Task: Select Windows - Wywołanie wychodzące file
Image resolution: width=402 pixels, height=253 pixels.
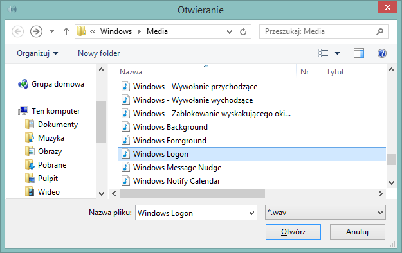Action: pyautogui.click(x=193, y=100)
